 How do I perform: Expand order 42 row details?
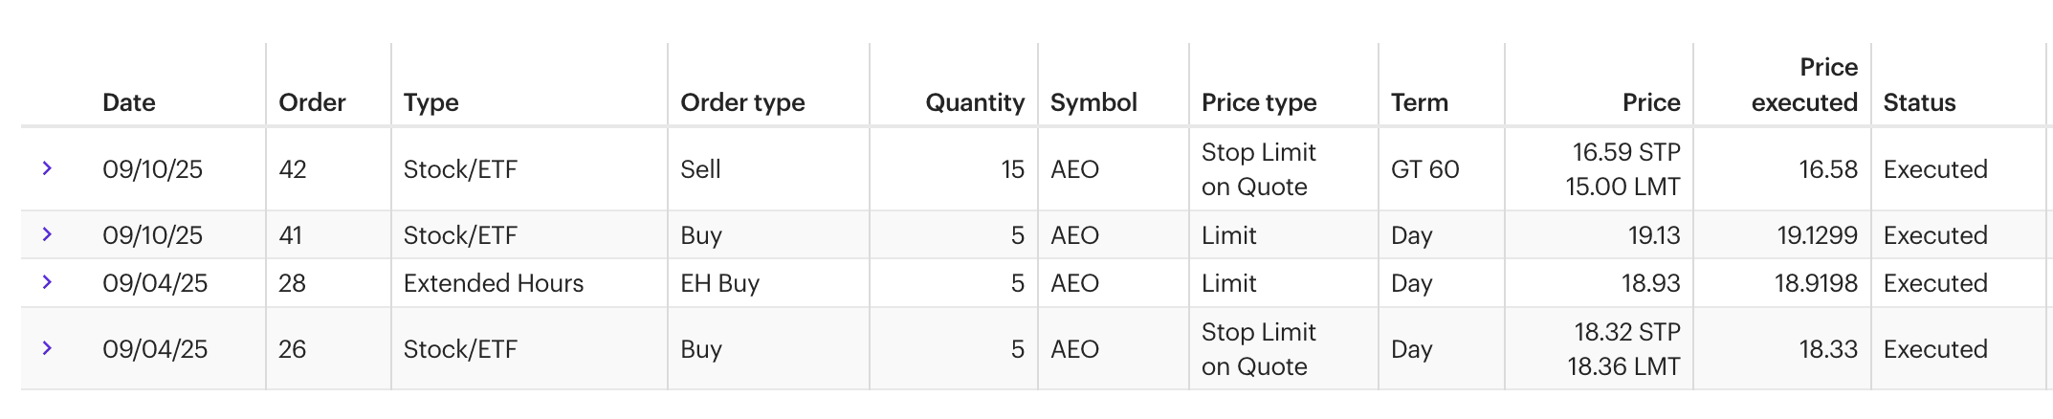click(x=47, y=169)
